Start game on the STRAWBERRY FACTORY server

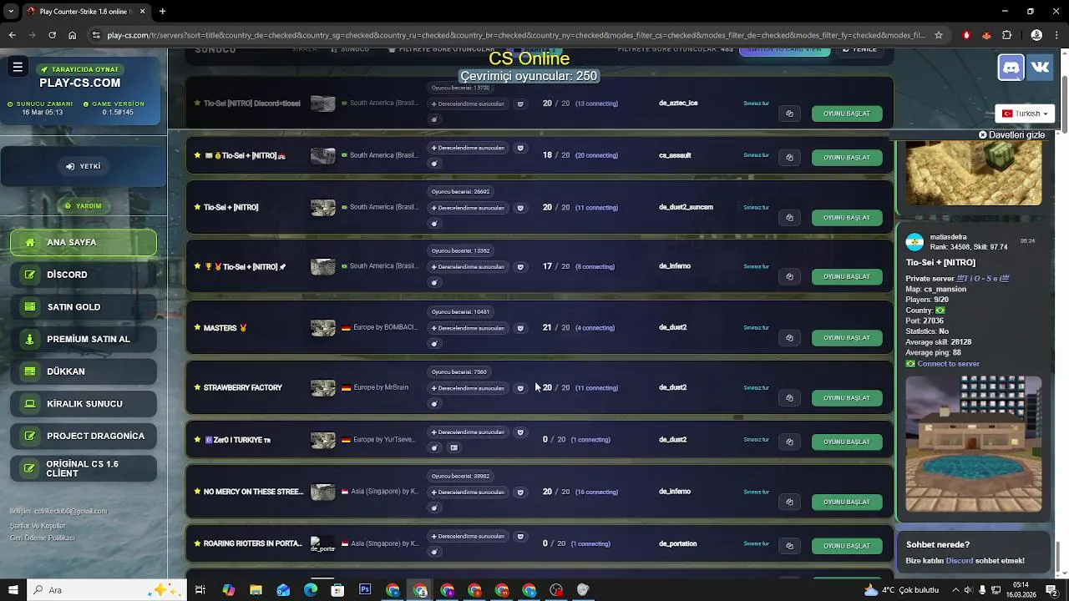tap(847, 398)
